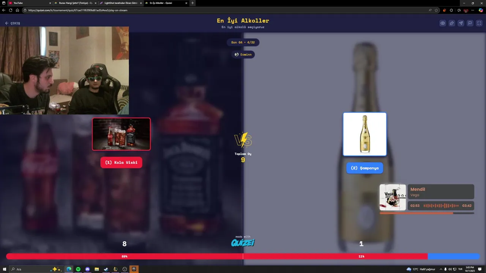Open browser tab actions menu icon
The width and height of the screenshot is (486, 273).
pyautogui.click(x=3, y=3)
